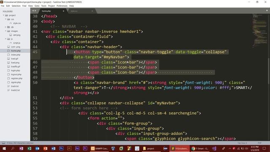Open loadfb.gif in the sidebar

16,67
